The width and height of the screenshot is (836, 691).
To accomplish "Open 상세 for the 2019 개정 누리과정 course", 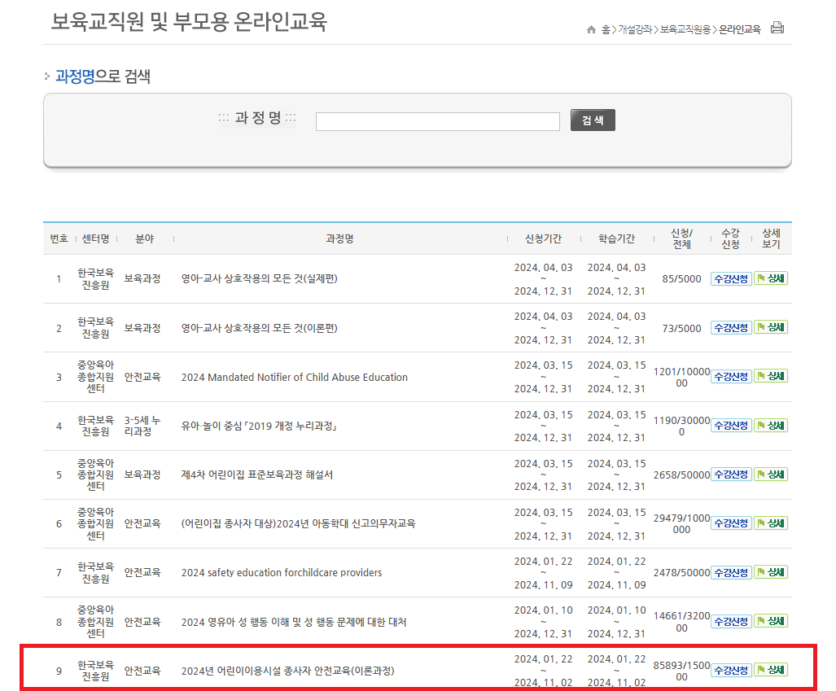I will pos(771,425).
